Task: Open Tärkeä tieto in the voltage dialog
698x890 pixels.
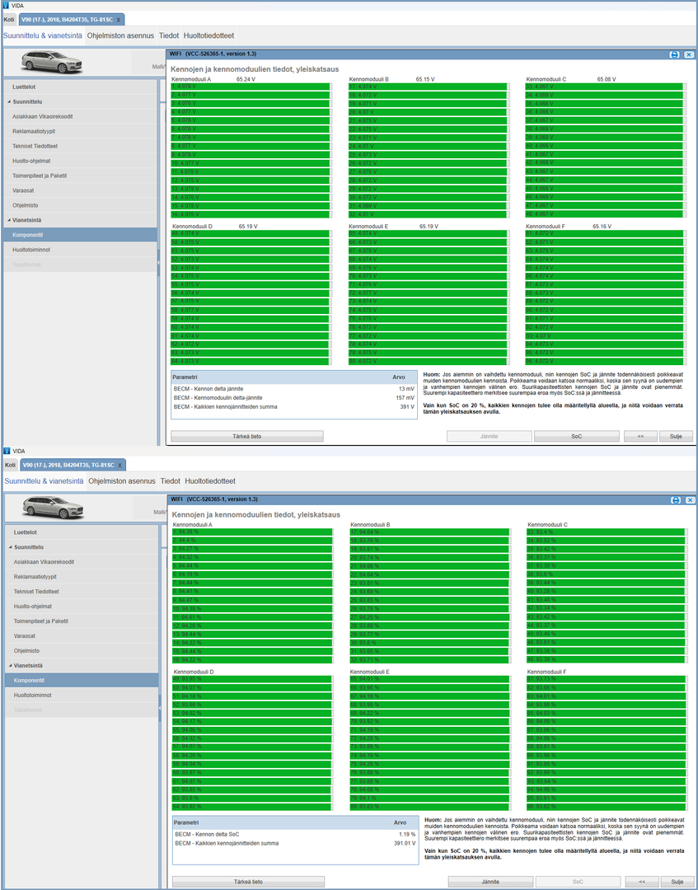Action: pyautogui.click(x=247, y=437)
